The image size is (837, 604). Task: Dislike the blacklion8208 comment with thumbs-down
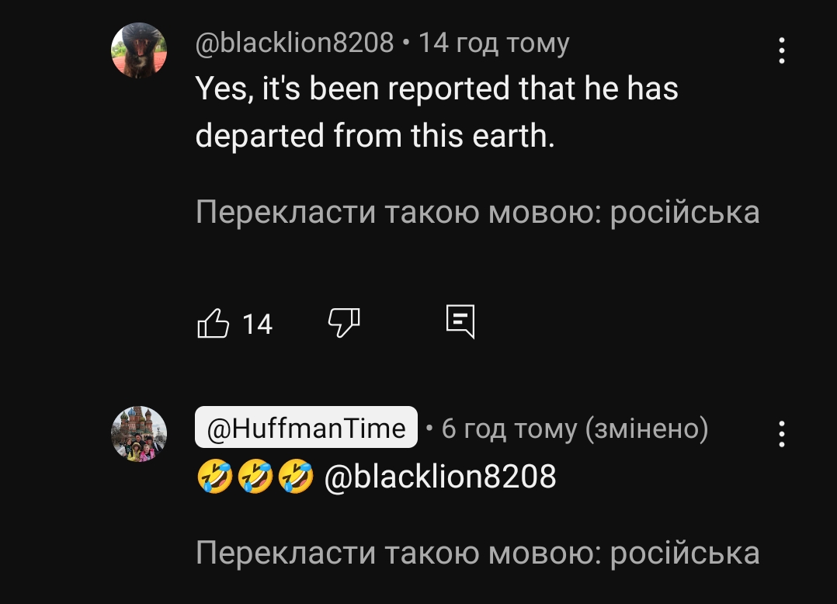[345, 322]
